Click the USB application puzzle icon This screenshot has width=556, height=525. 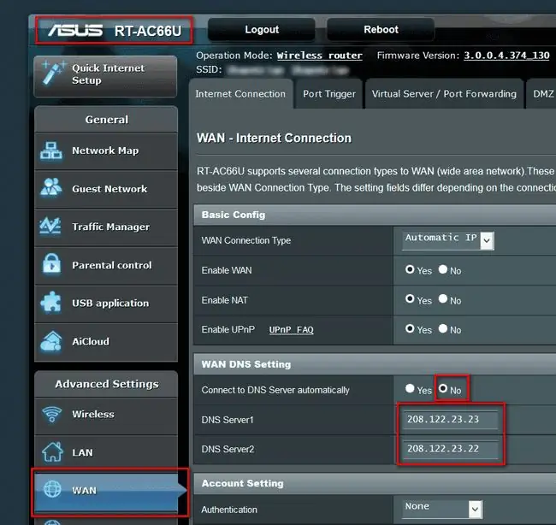tap(51, 303)
